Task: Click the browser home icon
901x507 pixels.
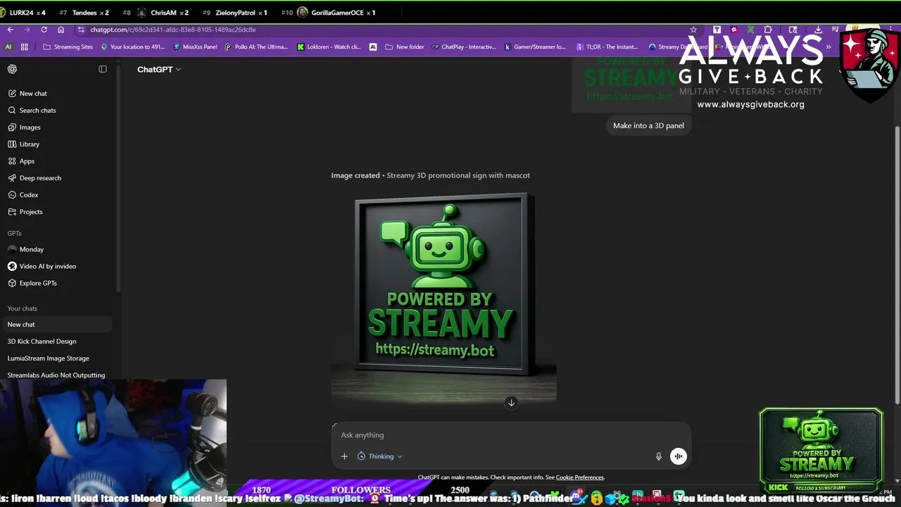Action: (x=61, y=30)
